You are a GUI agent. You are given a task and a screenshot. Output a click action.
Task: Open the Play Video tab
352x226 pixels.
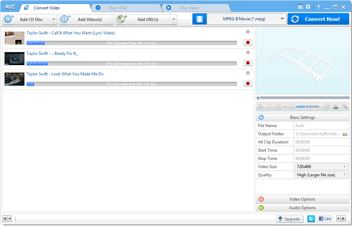tap(196, 8)
